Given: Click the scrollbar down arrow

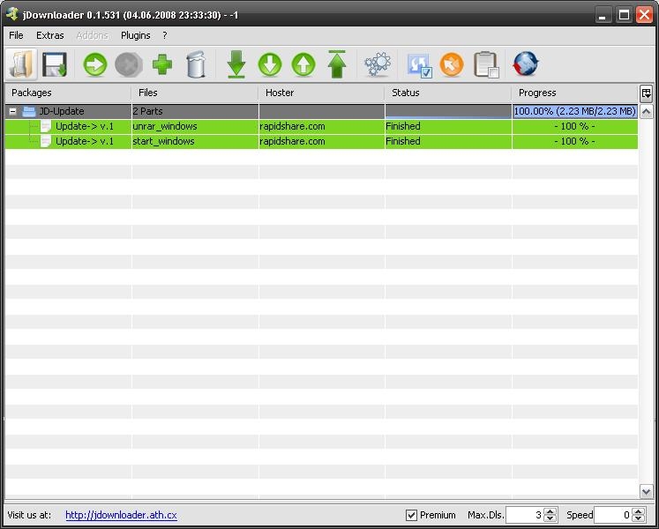Looking at the screenshot, I should click(x=646, y=491).
